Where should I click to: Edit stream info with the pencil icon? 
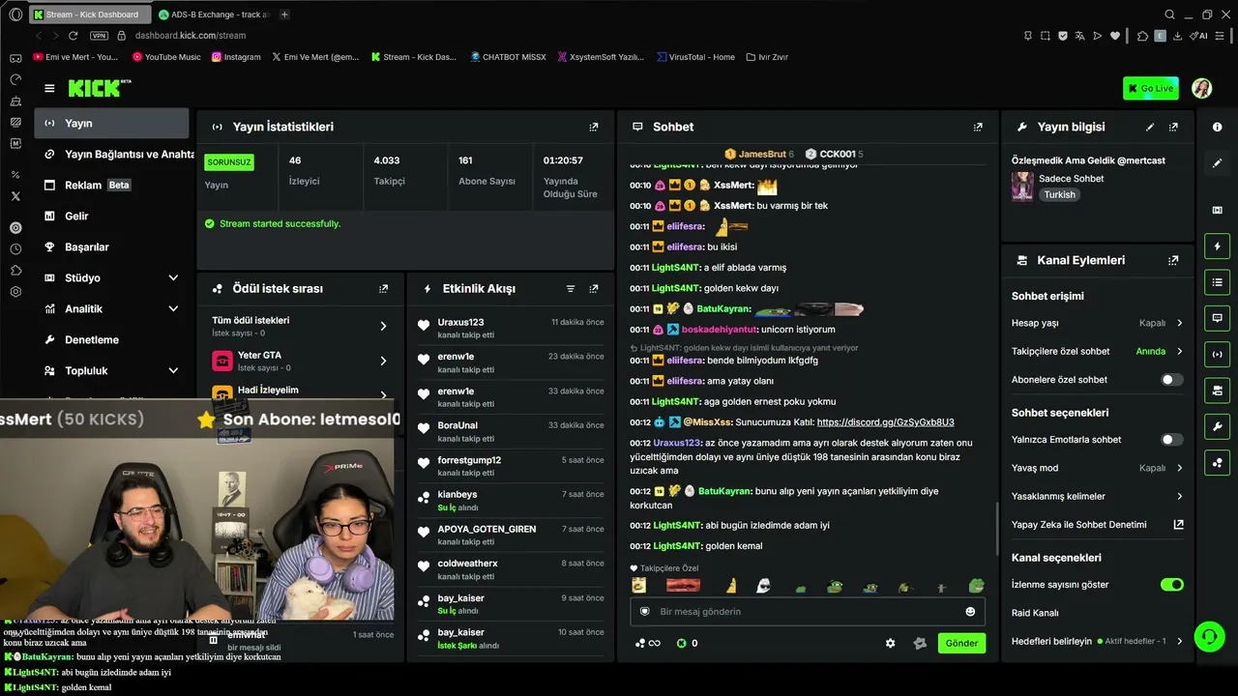point(1150,127)
